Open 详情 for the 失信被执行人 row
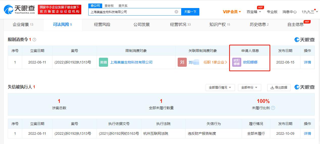 coord(308,133)
